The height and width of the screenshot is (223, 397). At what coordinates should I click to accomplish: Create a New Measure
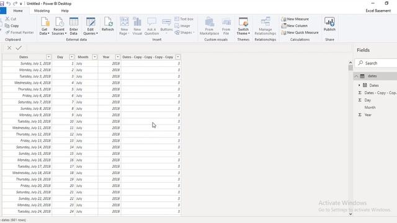(295, 19)
